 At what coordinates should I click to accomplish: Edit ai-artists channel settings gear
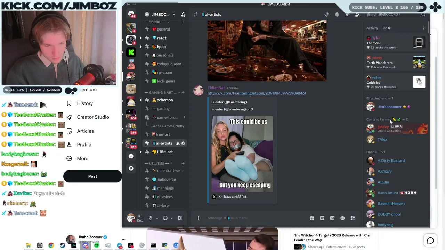click(x=183, y=143)
